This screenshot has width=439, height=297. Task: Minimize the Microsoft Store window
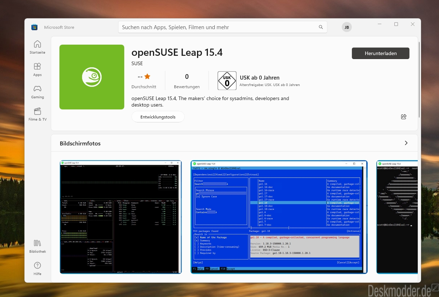coord(380,24)
